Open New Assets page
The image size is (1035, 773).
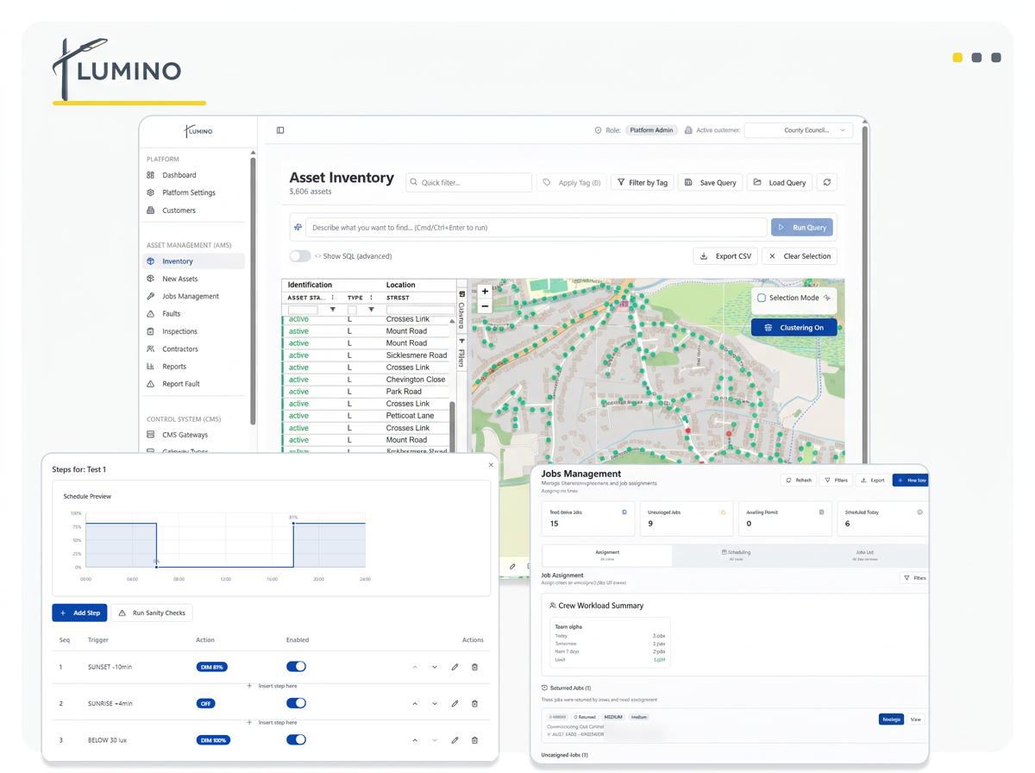pos(179,279)
